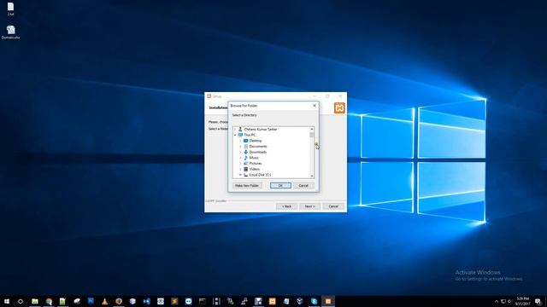Select Downloads folder in tree
Image resolution: width=547 pixels, height=307 pixels.
pyautogui.click(x=258, y=152)
